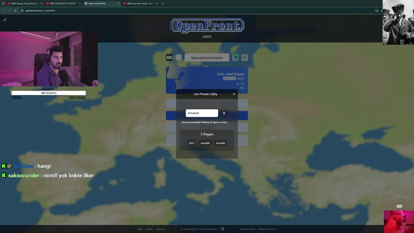Click the megaphone news icon

tap(245, 58)
